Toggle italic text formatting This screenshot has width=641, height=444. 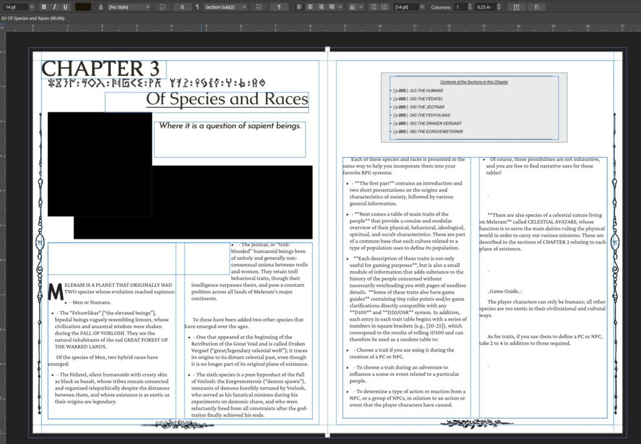(54, 7)
